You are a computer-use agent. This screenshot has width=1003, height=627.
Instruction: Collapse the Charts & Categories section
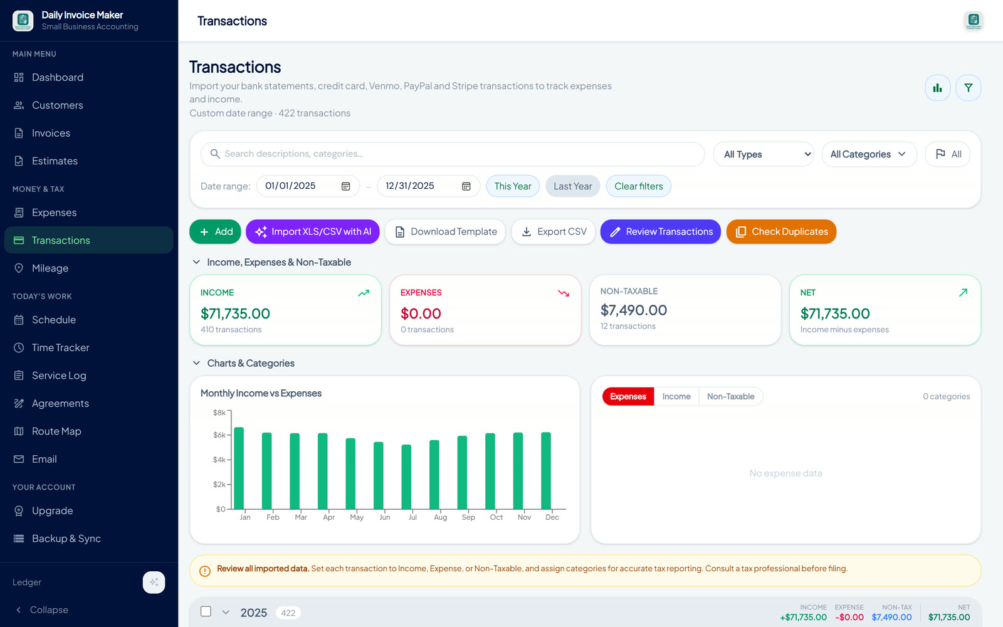(196, 363)
